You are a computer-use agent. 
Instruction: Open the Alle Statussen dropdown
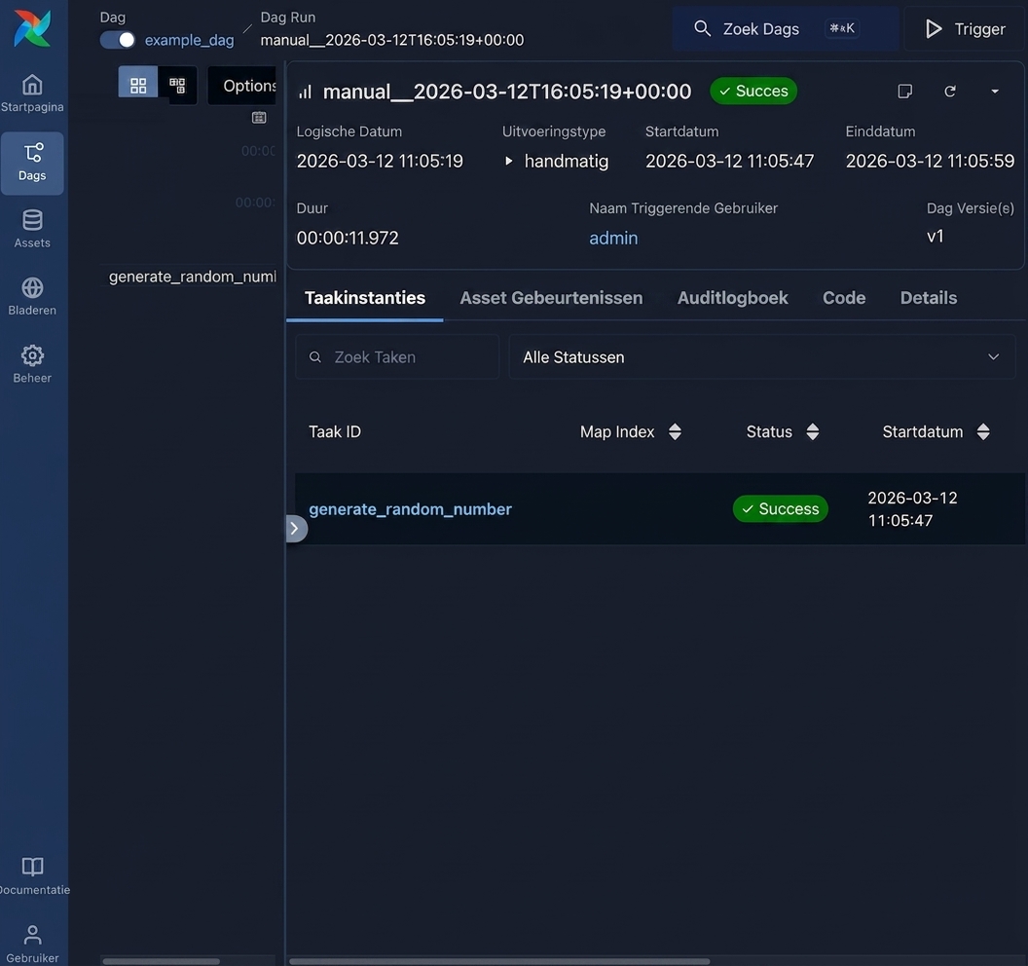tap(762, 357)
